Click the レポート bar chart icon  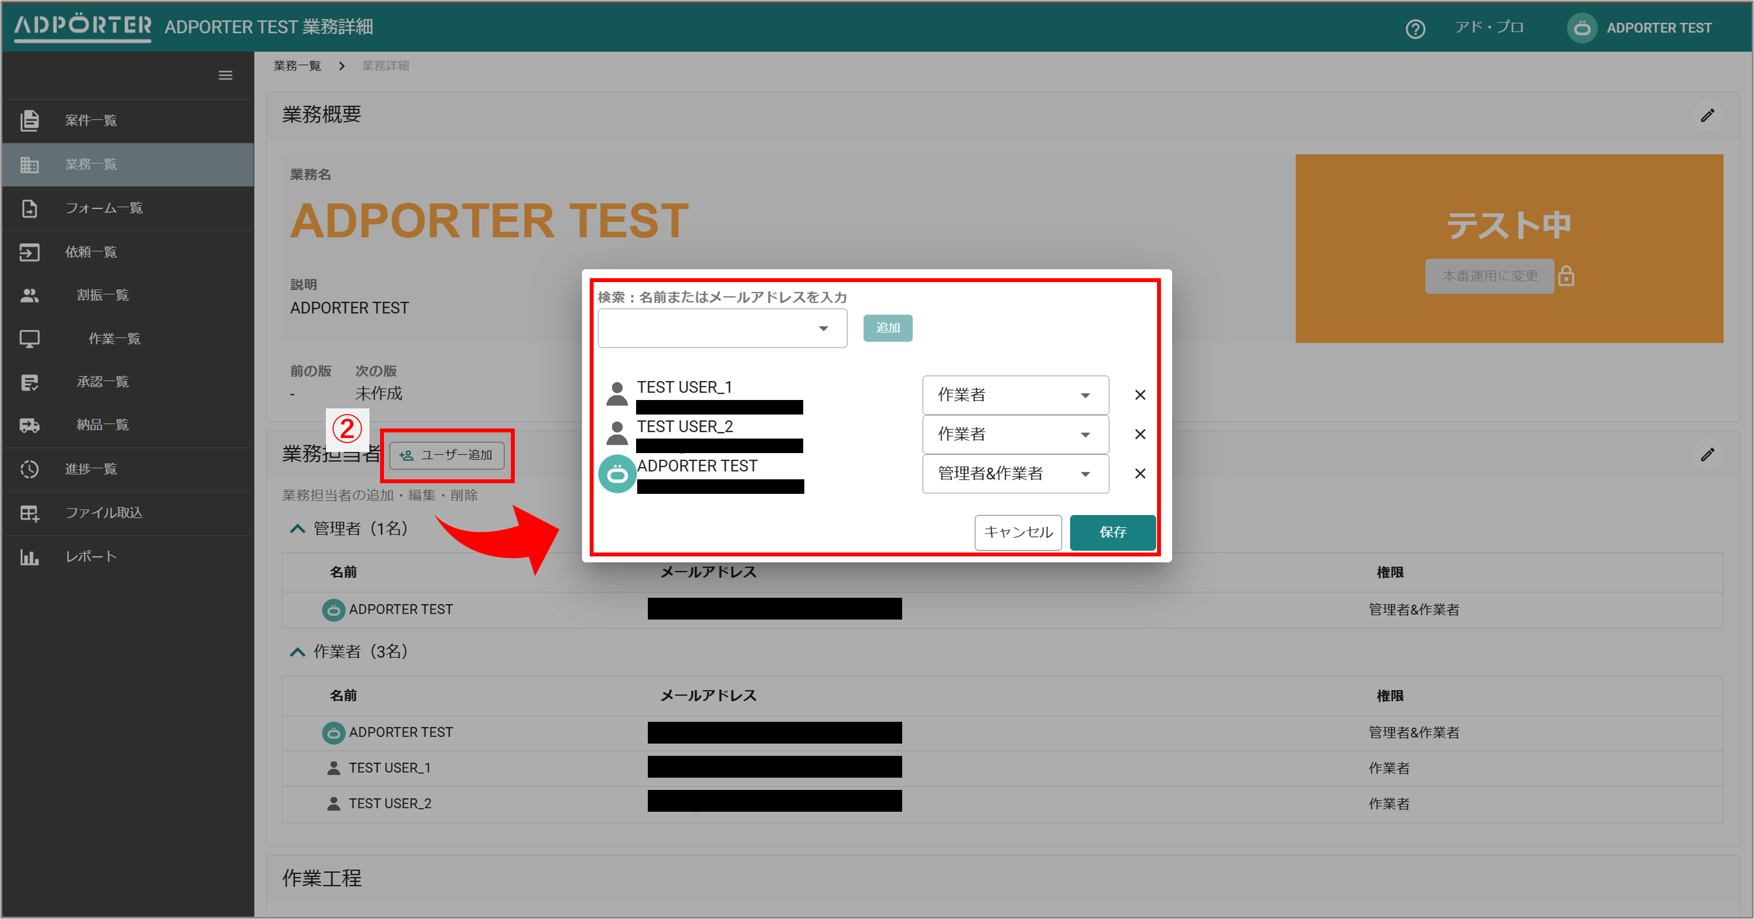29,558
